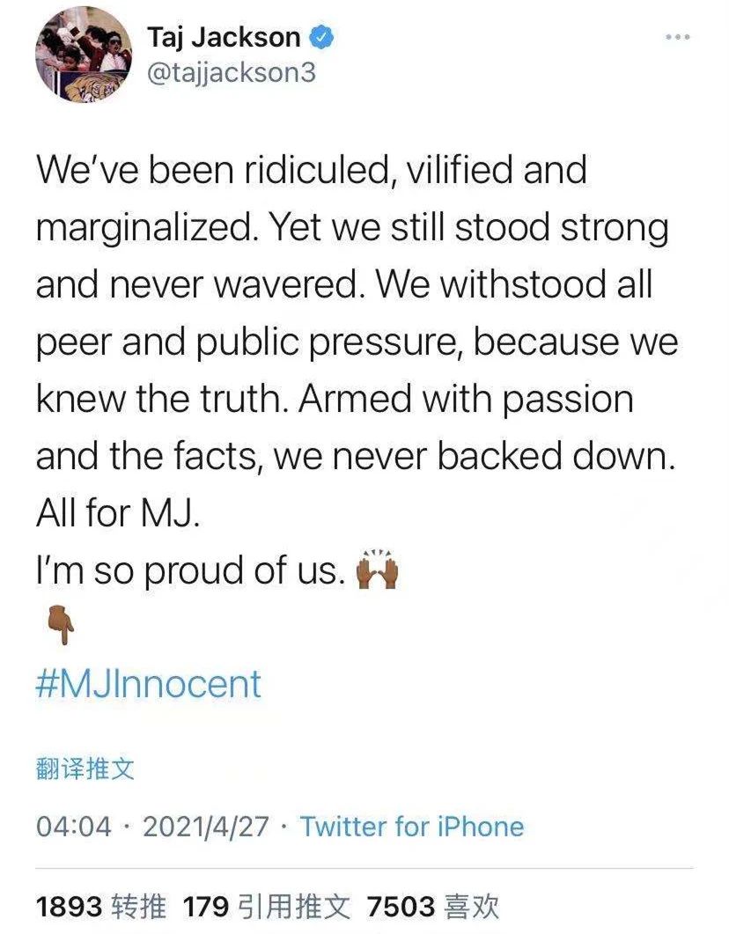The height and width of the screenshot is (934, 729).
Task: Click the phrase "Armed with passion"
Action: [x=467, y=399]
